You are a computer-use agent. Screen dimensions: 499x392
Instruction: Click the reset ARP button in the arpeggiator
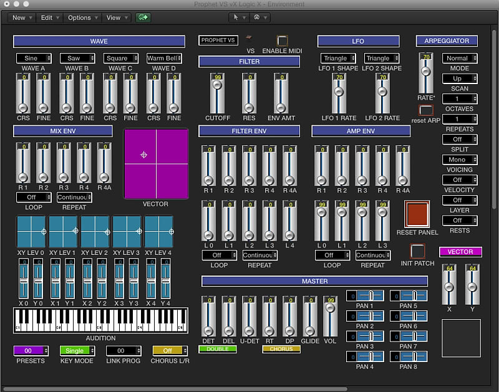[425, 111]
